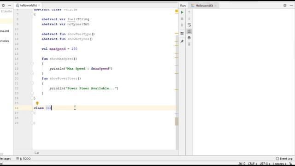Image resolution: width=295 pixels, height=166 pixels.
Task: Collapse showMaxSpeed body fold at line 17
Action: click(x=32, y=64)
